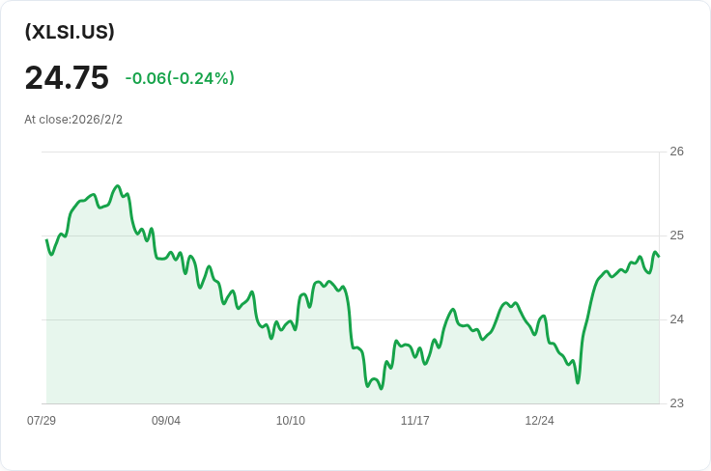Image resolution: width=711 pixels, height=471 pixels.
Task: Click the 24 horizontal gridline
Action: (x=351, y=319)
